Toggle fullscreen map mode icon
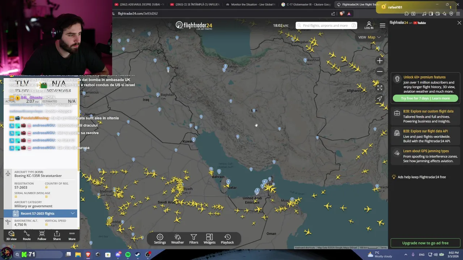 [379, 88]
